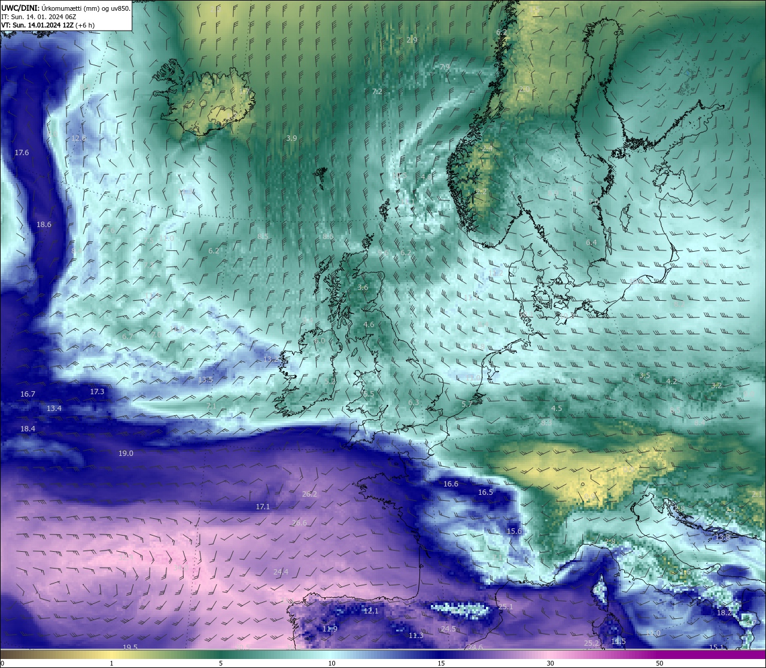Click the 3.6 value label
Image resolution: width=766 pixels, height=668 pixels.
(x=363, y=288)
